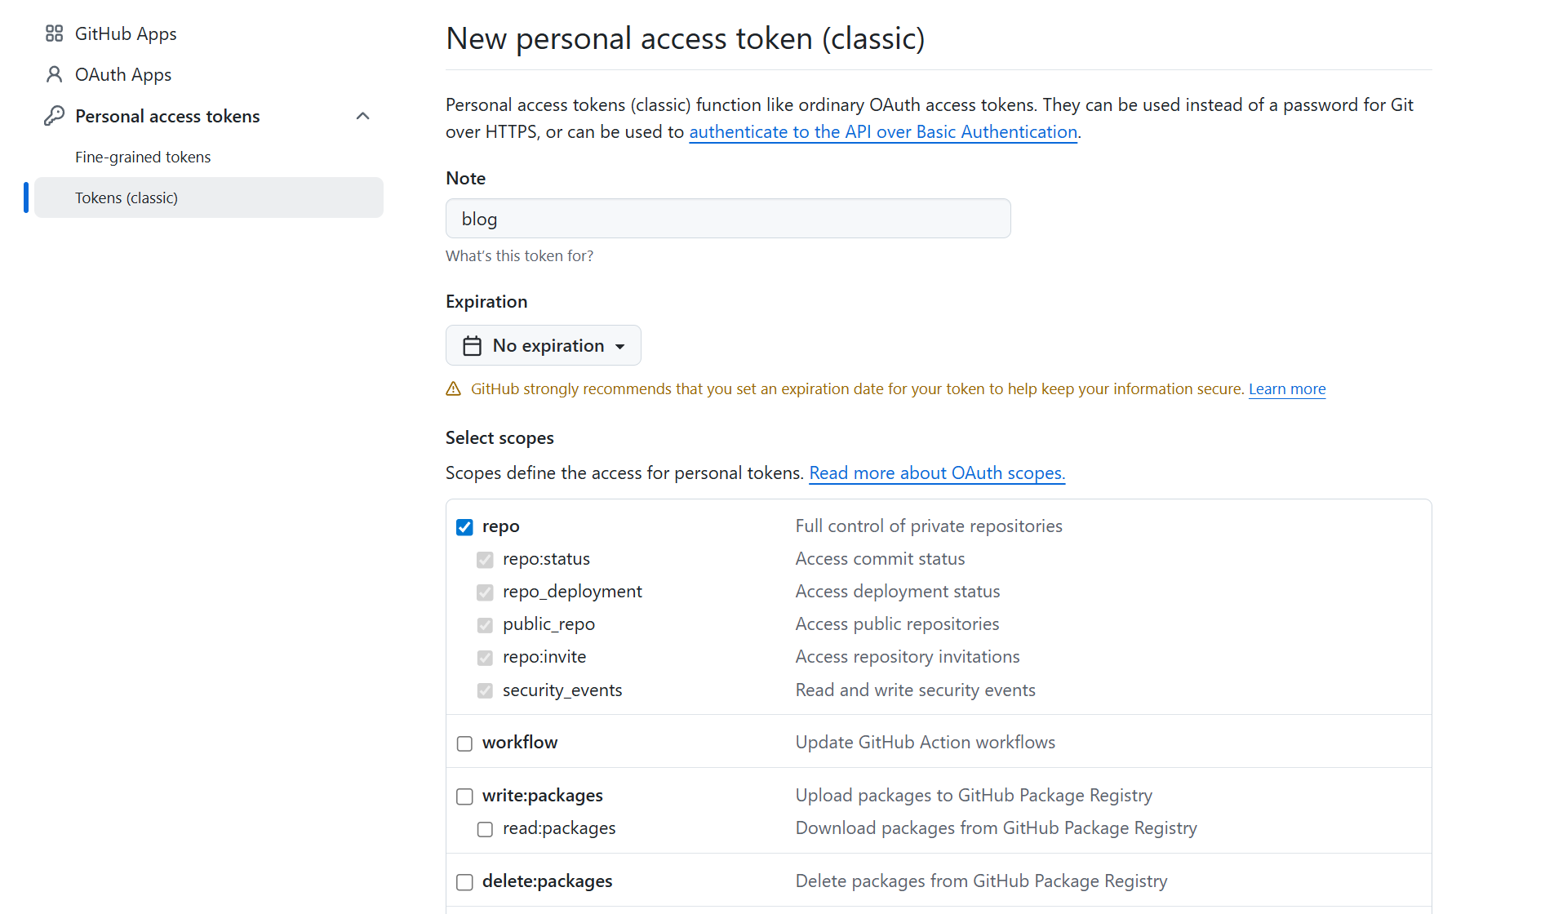This screenshot has width=1545, height=914.
Task: Click the GitHub Apps grid icon
Action: [x=54, y=33]
